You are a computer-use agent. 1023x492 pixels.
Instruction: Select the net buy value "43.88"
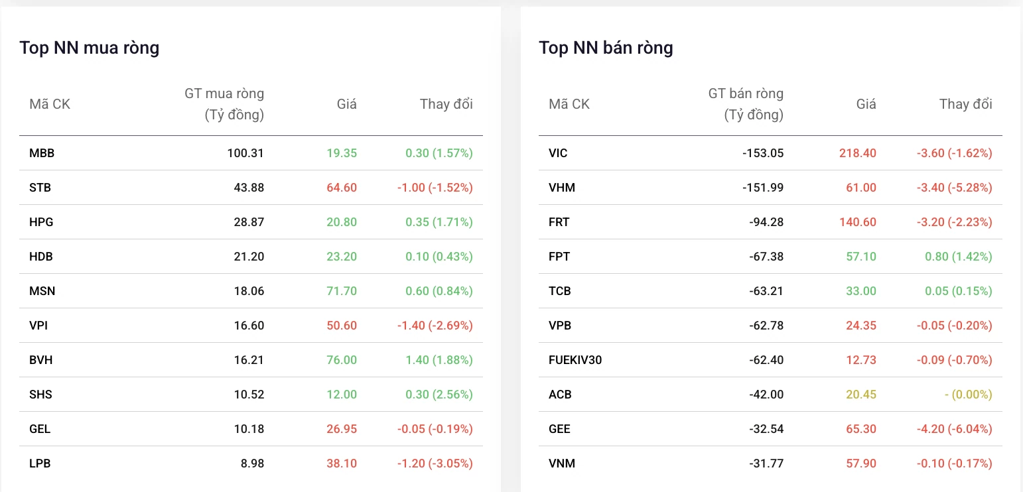[249, 188]
